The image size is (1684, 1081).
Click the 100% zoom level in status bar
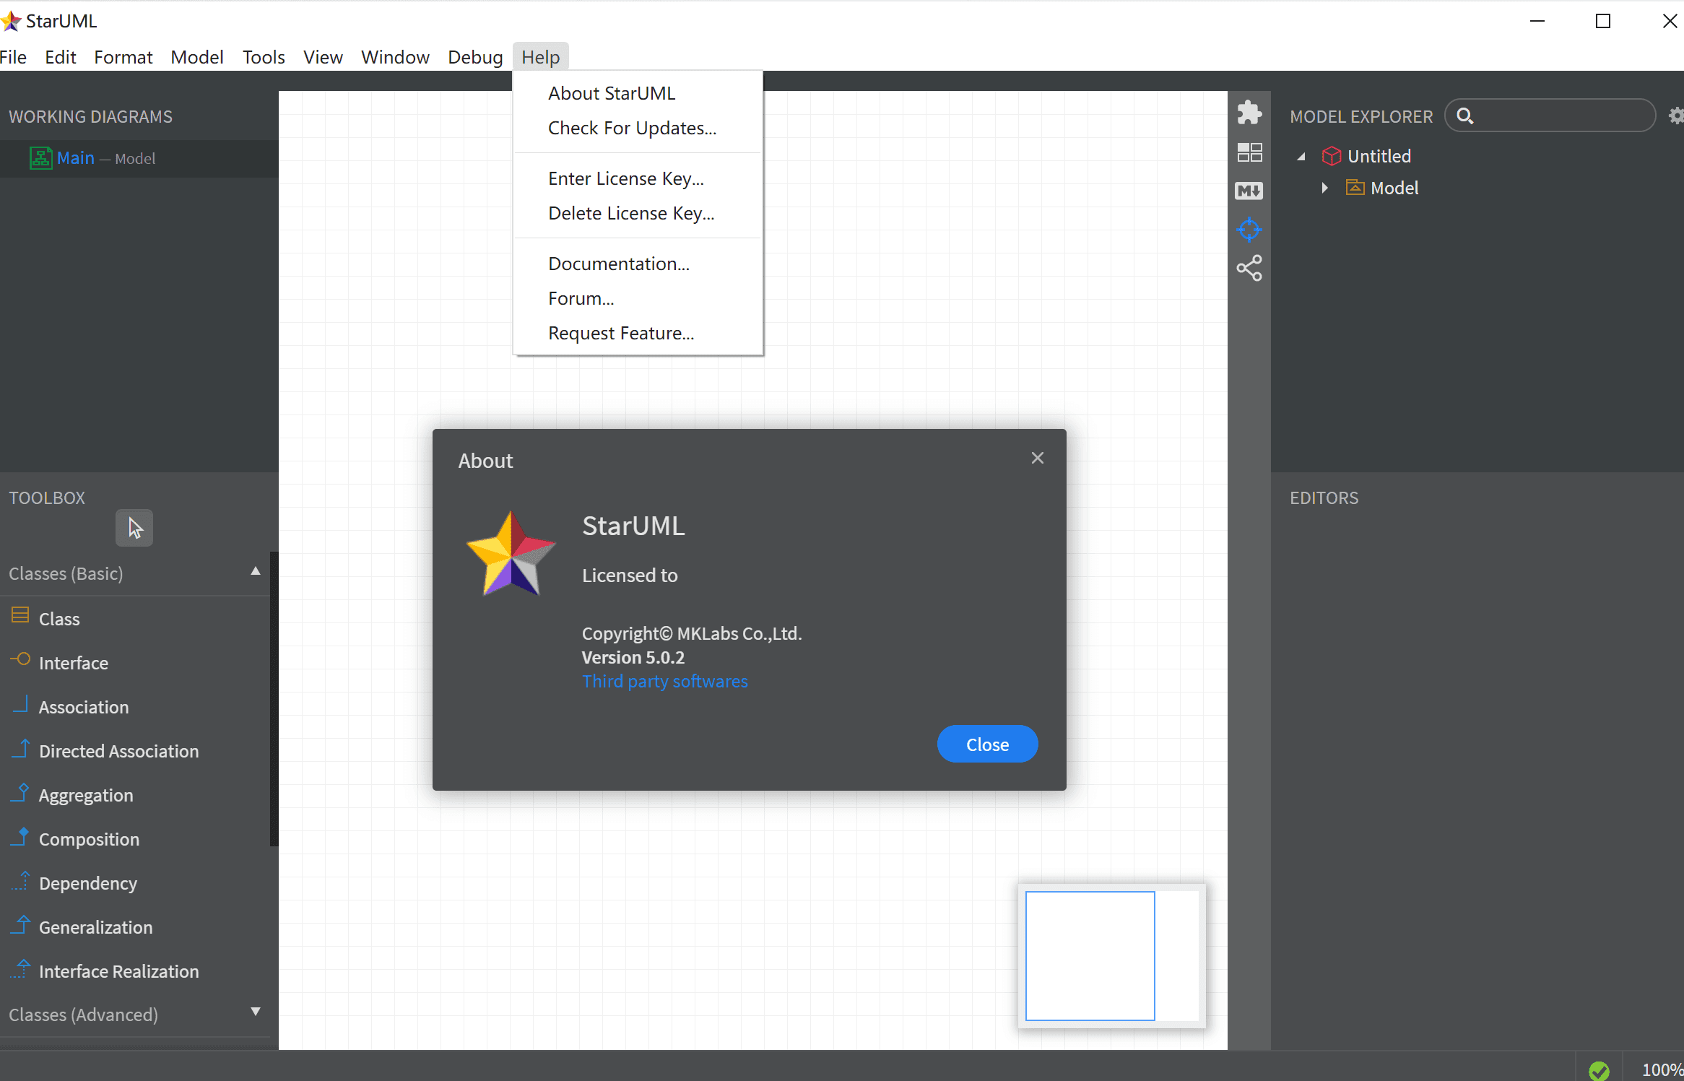[1662, 1069]
